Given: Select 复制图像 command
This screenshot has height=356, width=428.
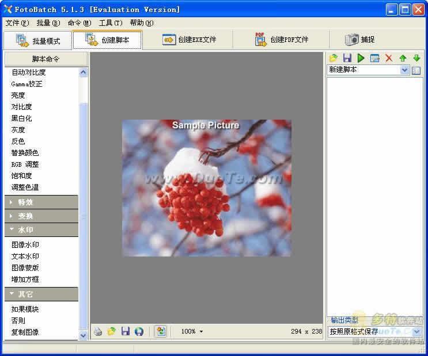Looking at the screenshot, I should coord(25,332).
